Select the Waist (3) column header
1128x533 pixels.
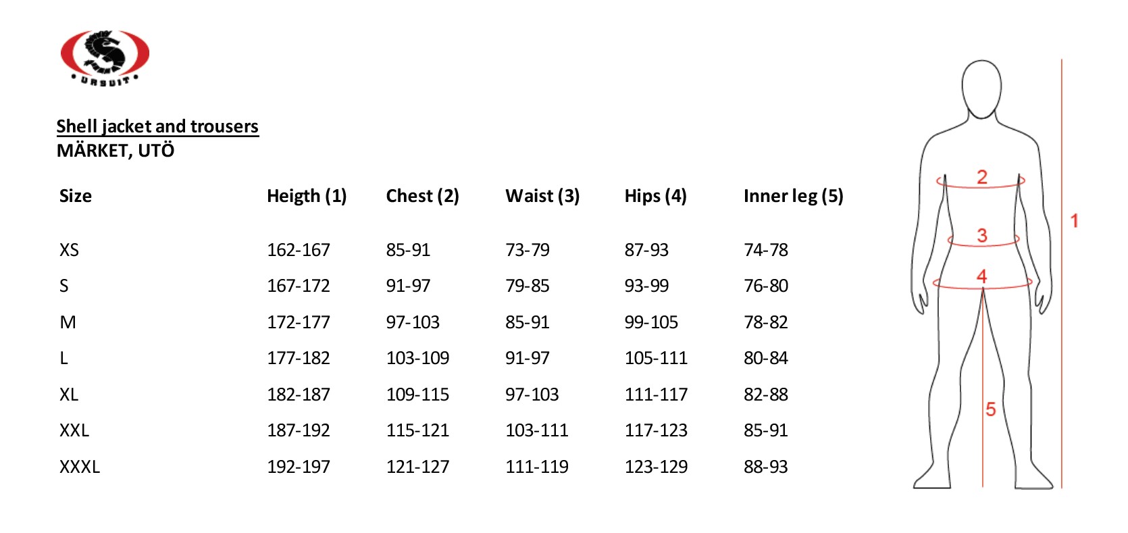pyautogui.click(x=542, y=196)
